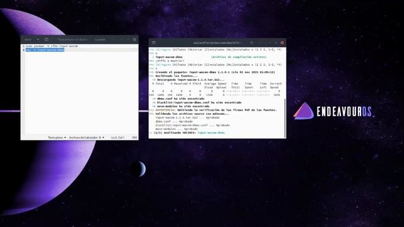
Task: Click the terminal's vertical scrollbar
Action: 285,118
